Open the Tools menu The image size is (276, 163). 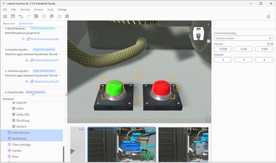click(50, 10)
